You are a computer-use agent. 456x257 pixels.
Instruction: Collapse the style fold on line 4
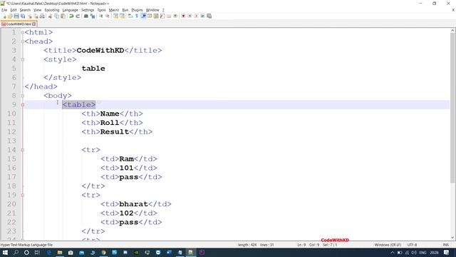(23, 59)
